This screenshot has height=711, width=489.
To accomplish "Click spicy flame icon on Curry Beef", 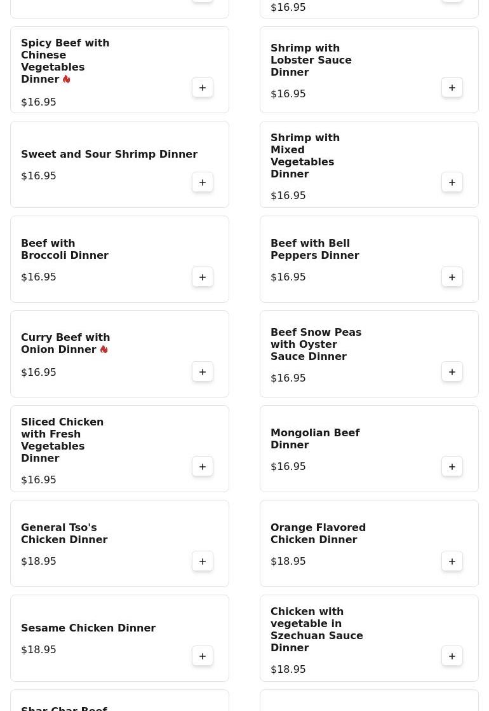I will 104,350.
